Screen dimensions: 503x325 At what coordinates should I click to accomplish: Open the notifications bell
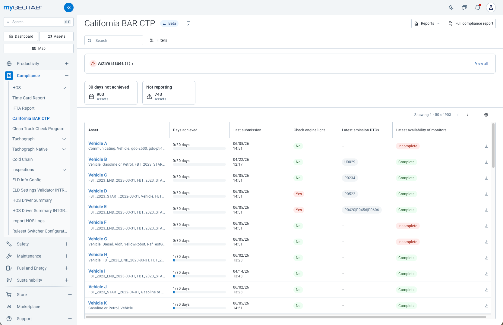click(478, 8)
